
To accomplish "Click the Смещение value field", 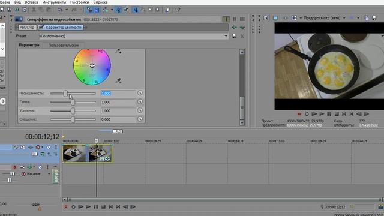I will coord(118,119).
